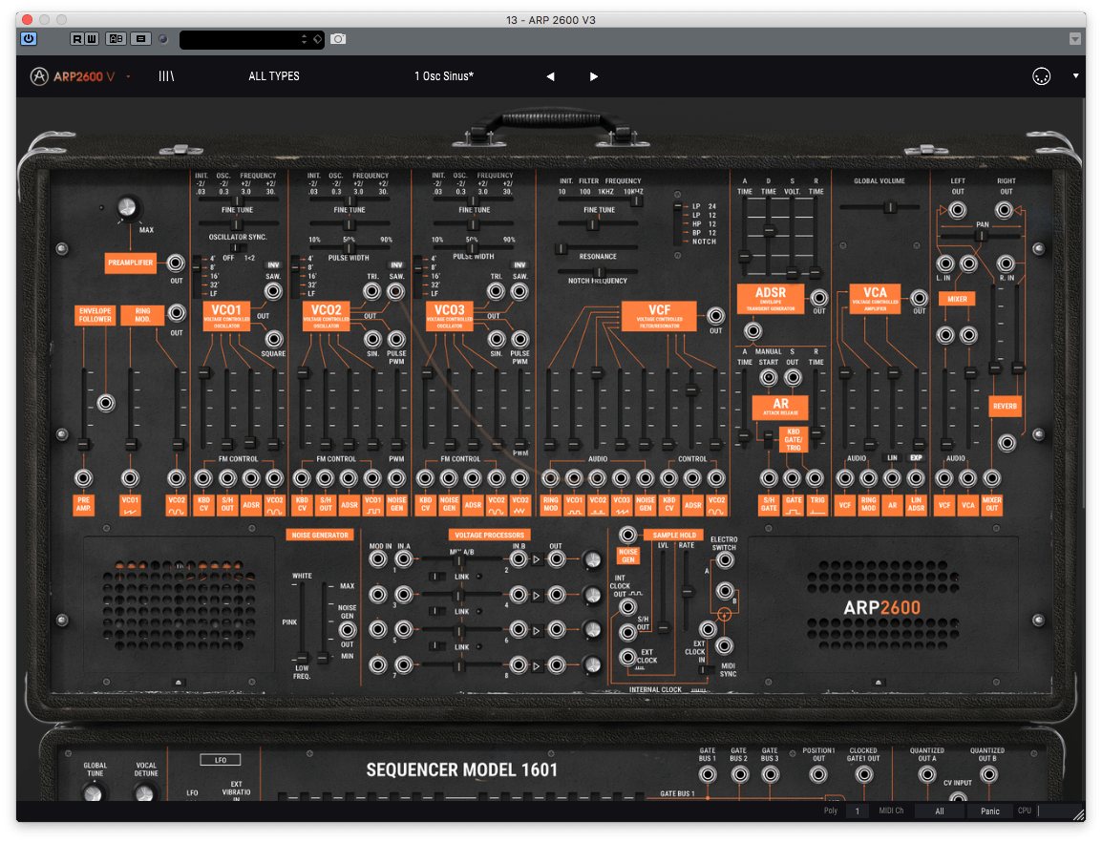Click the CLOCKED GATE 1 OUT jack
Viewport: 1102px width, 842px height.
[x=864, y=774]
